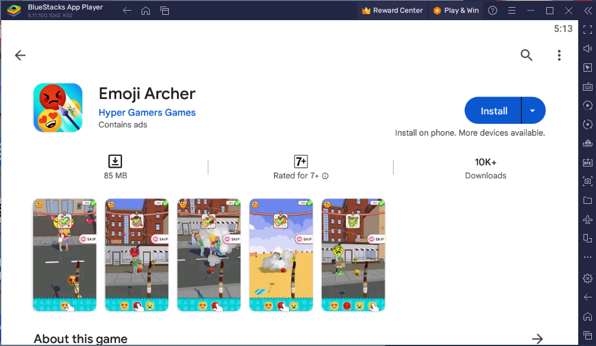Expand the Install button dropdown arrow

point(533,111)
